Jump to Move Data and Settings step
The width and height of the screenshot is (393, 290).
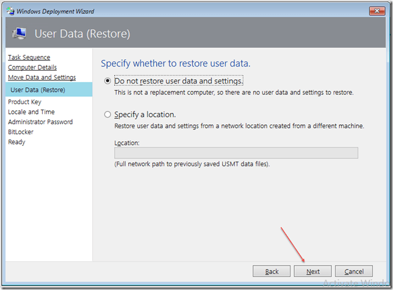[41, 77]
